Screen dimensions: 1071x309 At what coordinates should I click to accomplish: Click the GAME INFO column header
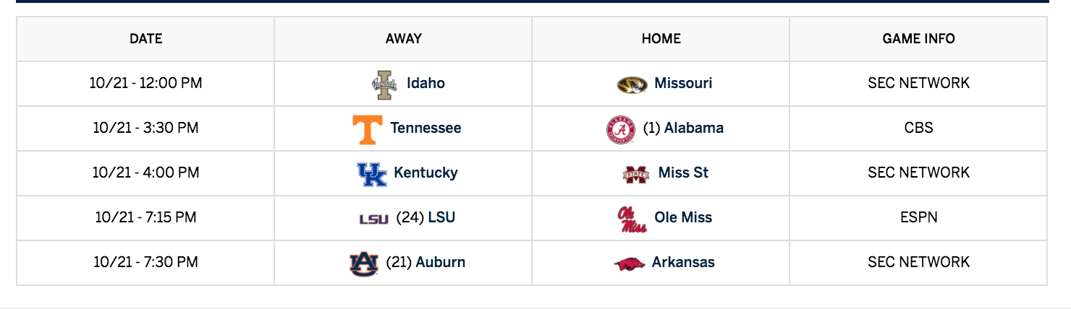pyautogui.click(x=918, y=39)
